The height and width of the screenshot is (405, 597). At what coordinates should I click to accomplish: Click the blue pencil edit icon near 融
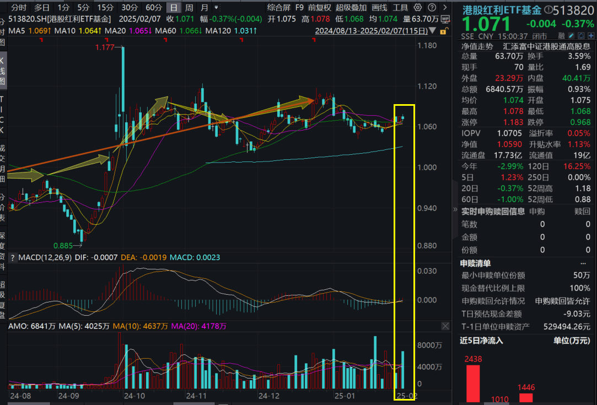tap(571, 35)
